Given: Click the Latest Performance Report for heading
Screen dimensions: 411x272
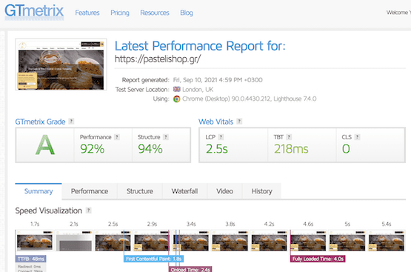Looking at the screenshot, I should click(200, 46).
